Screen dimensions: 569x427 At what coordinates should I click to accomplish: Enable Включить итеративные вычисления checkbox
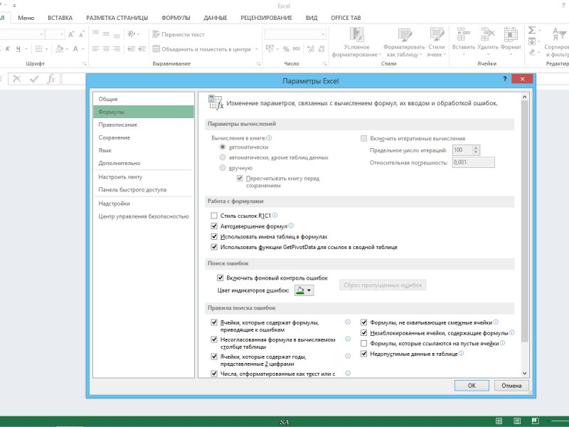[363, 138]
